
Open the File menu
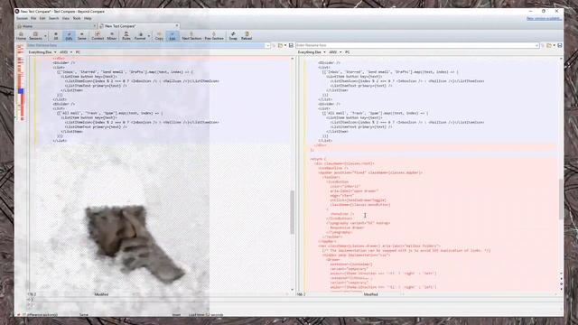point(33,18)
